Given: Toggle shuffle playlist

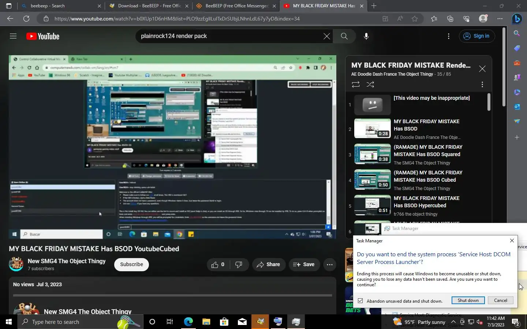Looking at the screenshot, I should 370,84.
